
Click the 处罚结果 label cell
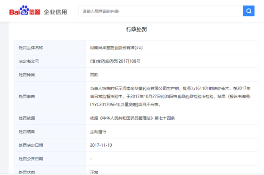click(50, 132)
